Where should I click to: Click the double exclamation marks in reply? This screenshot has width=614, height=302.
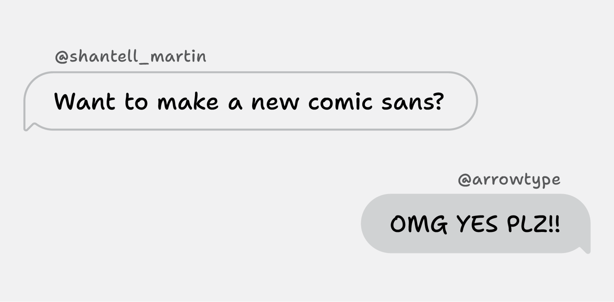555,224
